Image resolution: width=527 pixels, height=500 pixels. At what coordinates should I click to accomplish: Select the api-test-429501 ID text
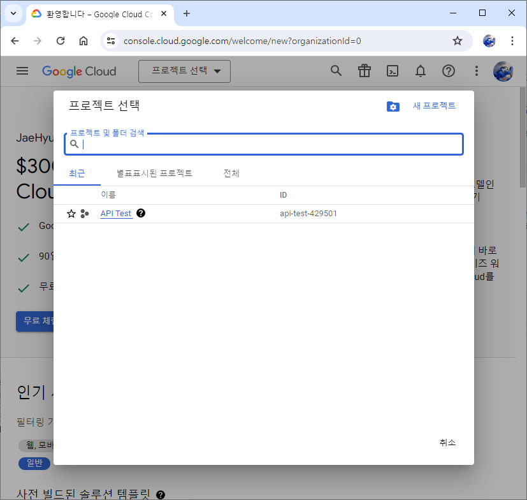pos(308,214)
